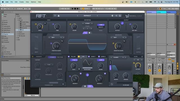Expand Rift entry in Live browser tree

19,30
